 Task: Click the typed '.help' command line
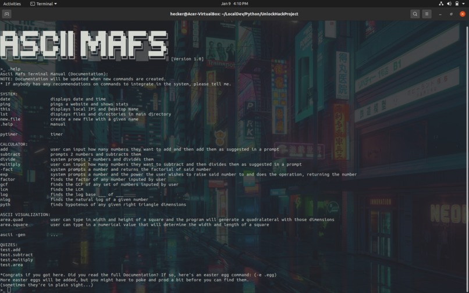[x=10, y=69]
